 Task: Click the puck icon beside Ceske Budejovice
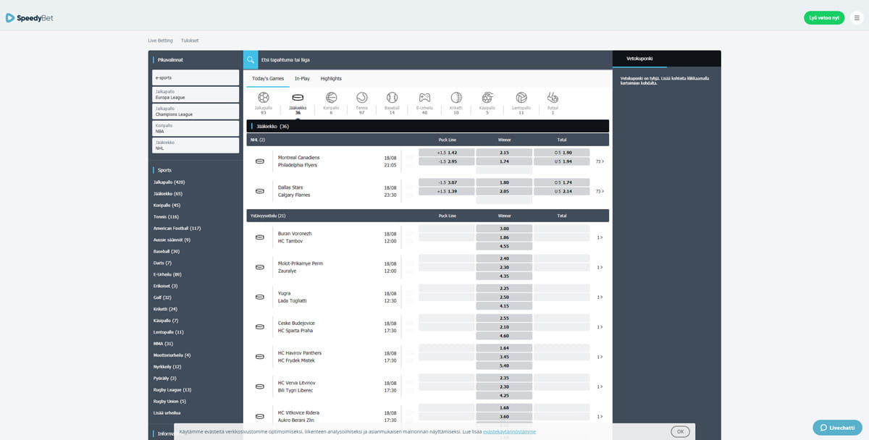tap(260, 327)
